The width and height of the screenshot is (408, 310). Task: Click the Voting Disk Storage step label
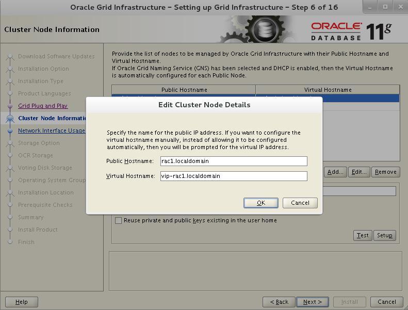pyautogui.click(x=45, y=168)
